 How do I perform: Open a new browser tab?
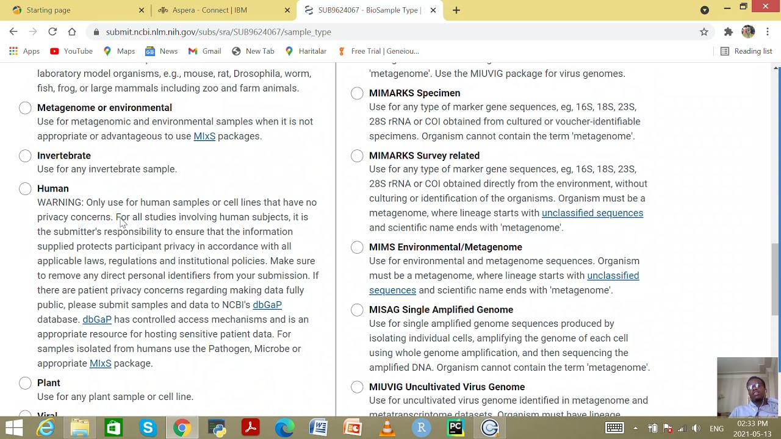[456, 10]
